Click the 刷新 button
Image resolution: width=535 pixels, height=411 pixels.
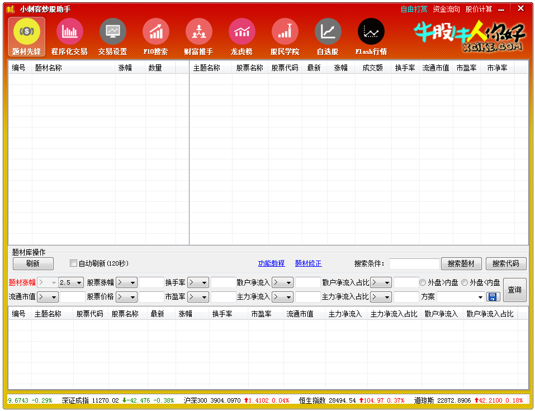click(x=33, y=263)
